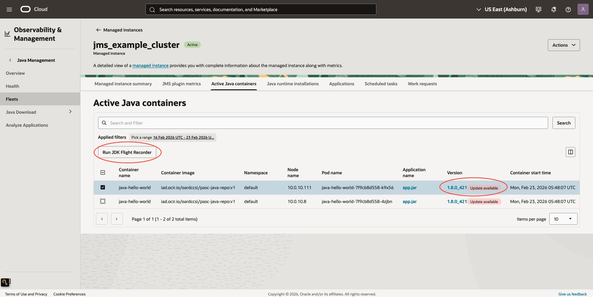
Task: Click the back arrow next to Managed instances
Action: (98, 30)
